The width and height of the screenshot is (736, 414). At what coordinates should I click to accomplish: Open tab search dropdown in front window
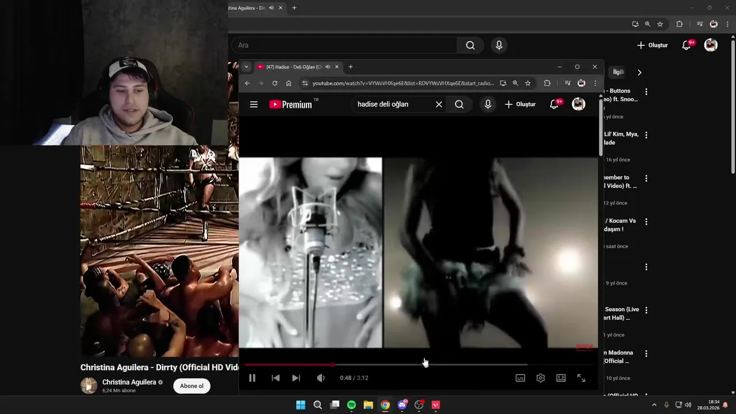(246, 67)
